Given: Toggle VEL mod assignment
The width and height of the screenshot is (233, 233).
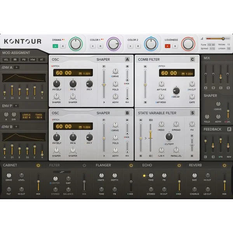Looking at the screenshot, I should [x=6, y=59].
